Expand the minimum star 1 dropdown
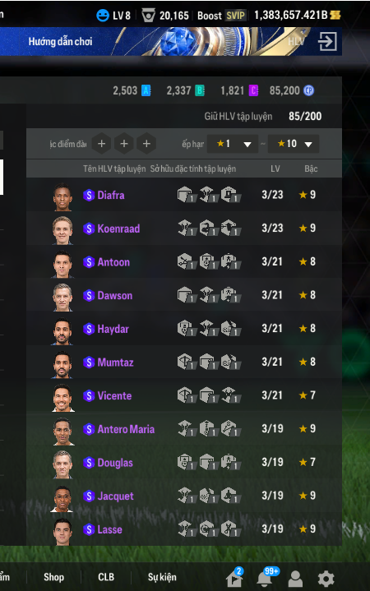Screen dimensions: 370x591 pos(233,144)
